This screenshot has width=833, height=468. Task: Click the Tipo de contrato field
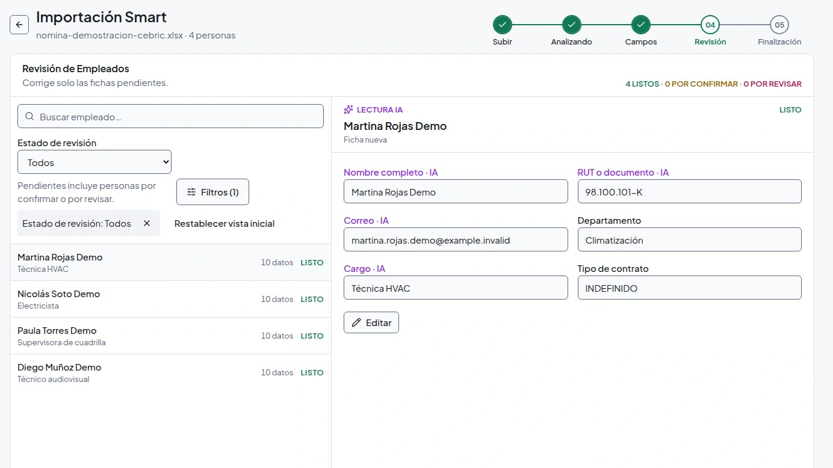pyautogui.click(x=690, y=288)
